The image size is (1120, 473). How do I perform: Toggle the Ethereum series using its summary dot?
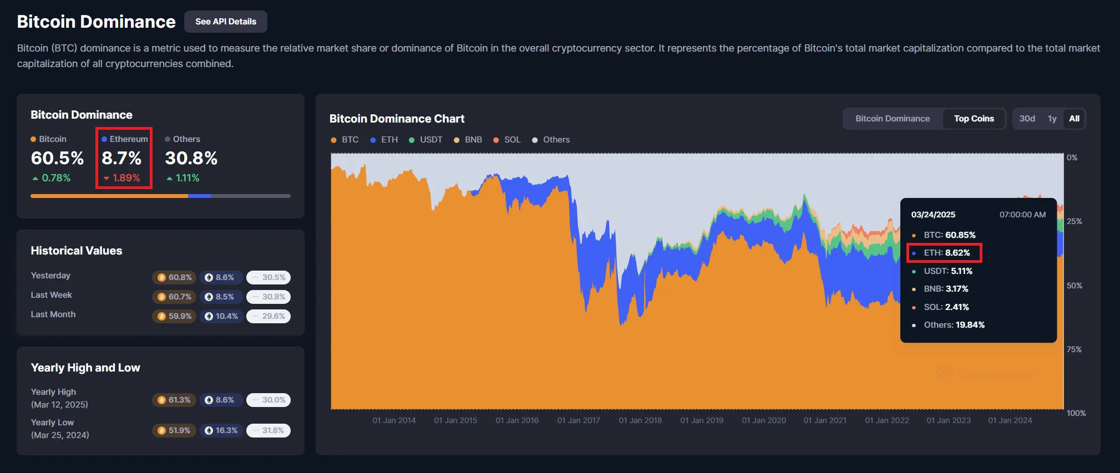(105, 139)
